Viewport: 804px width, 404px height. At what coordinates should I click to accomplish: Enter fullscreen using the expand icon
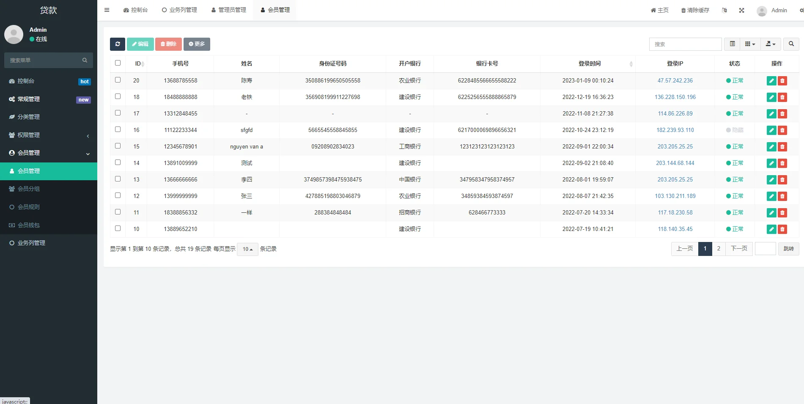[741, 11]
